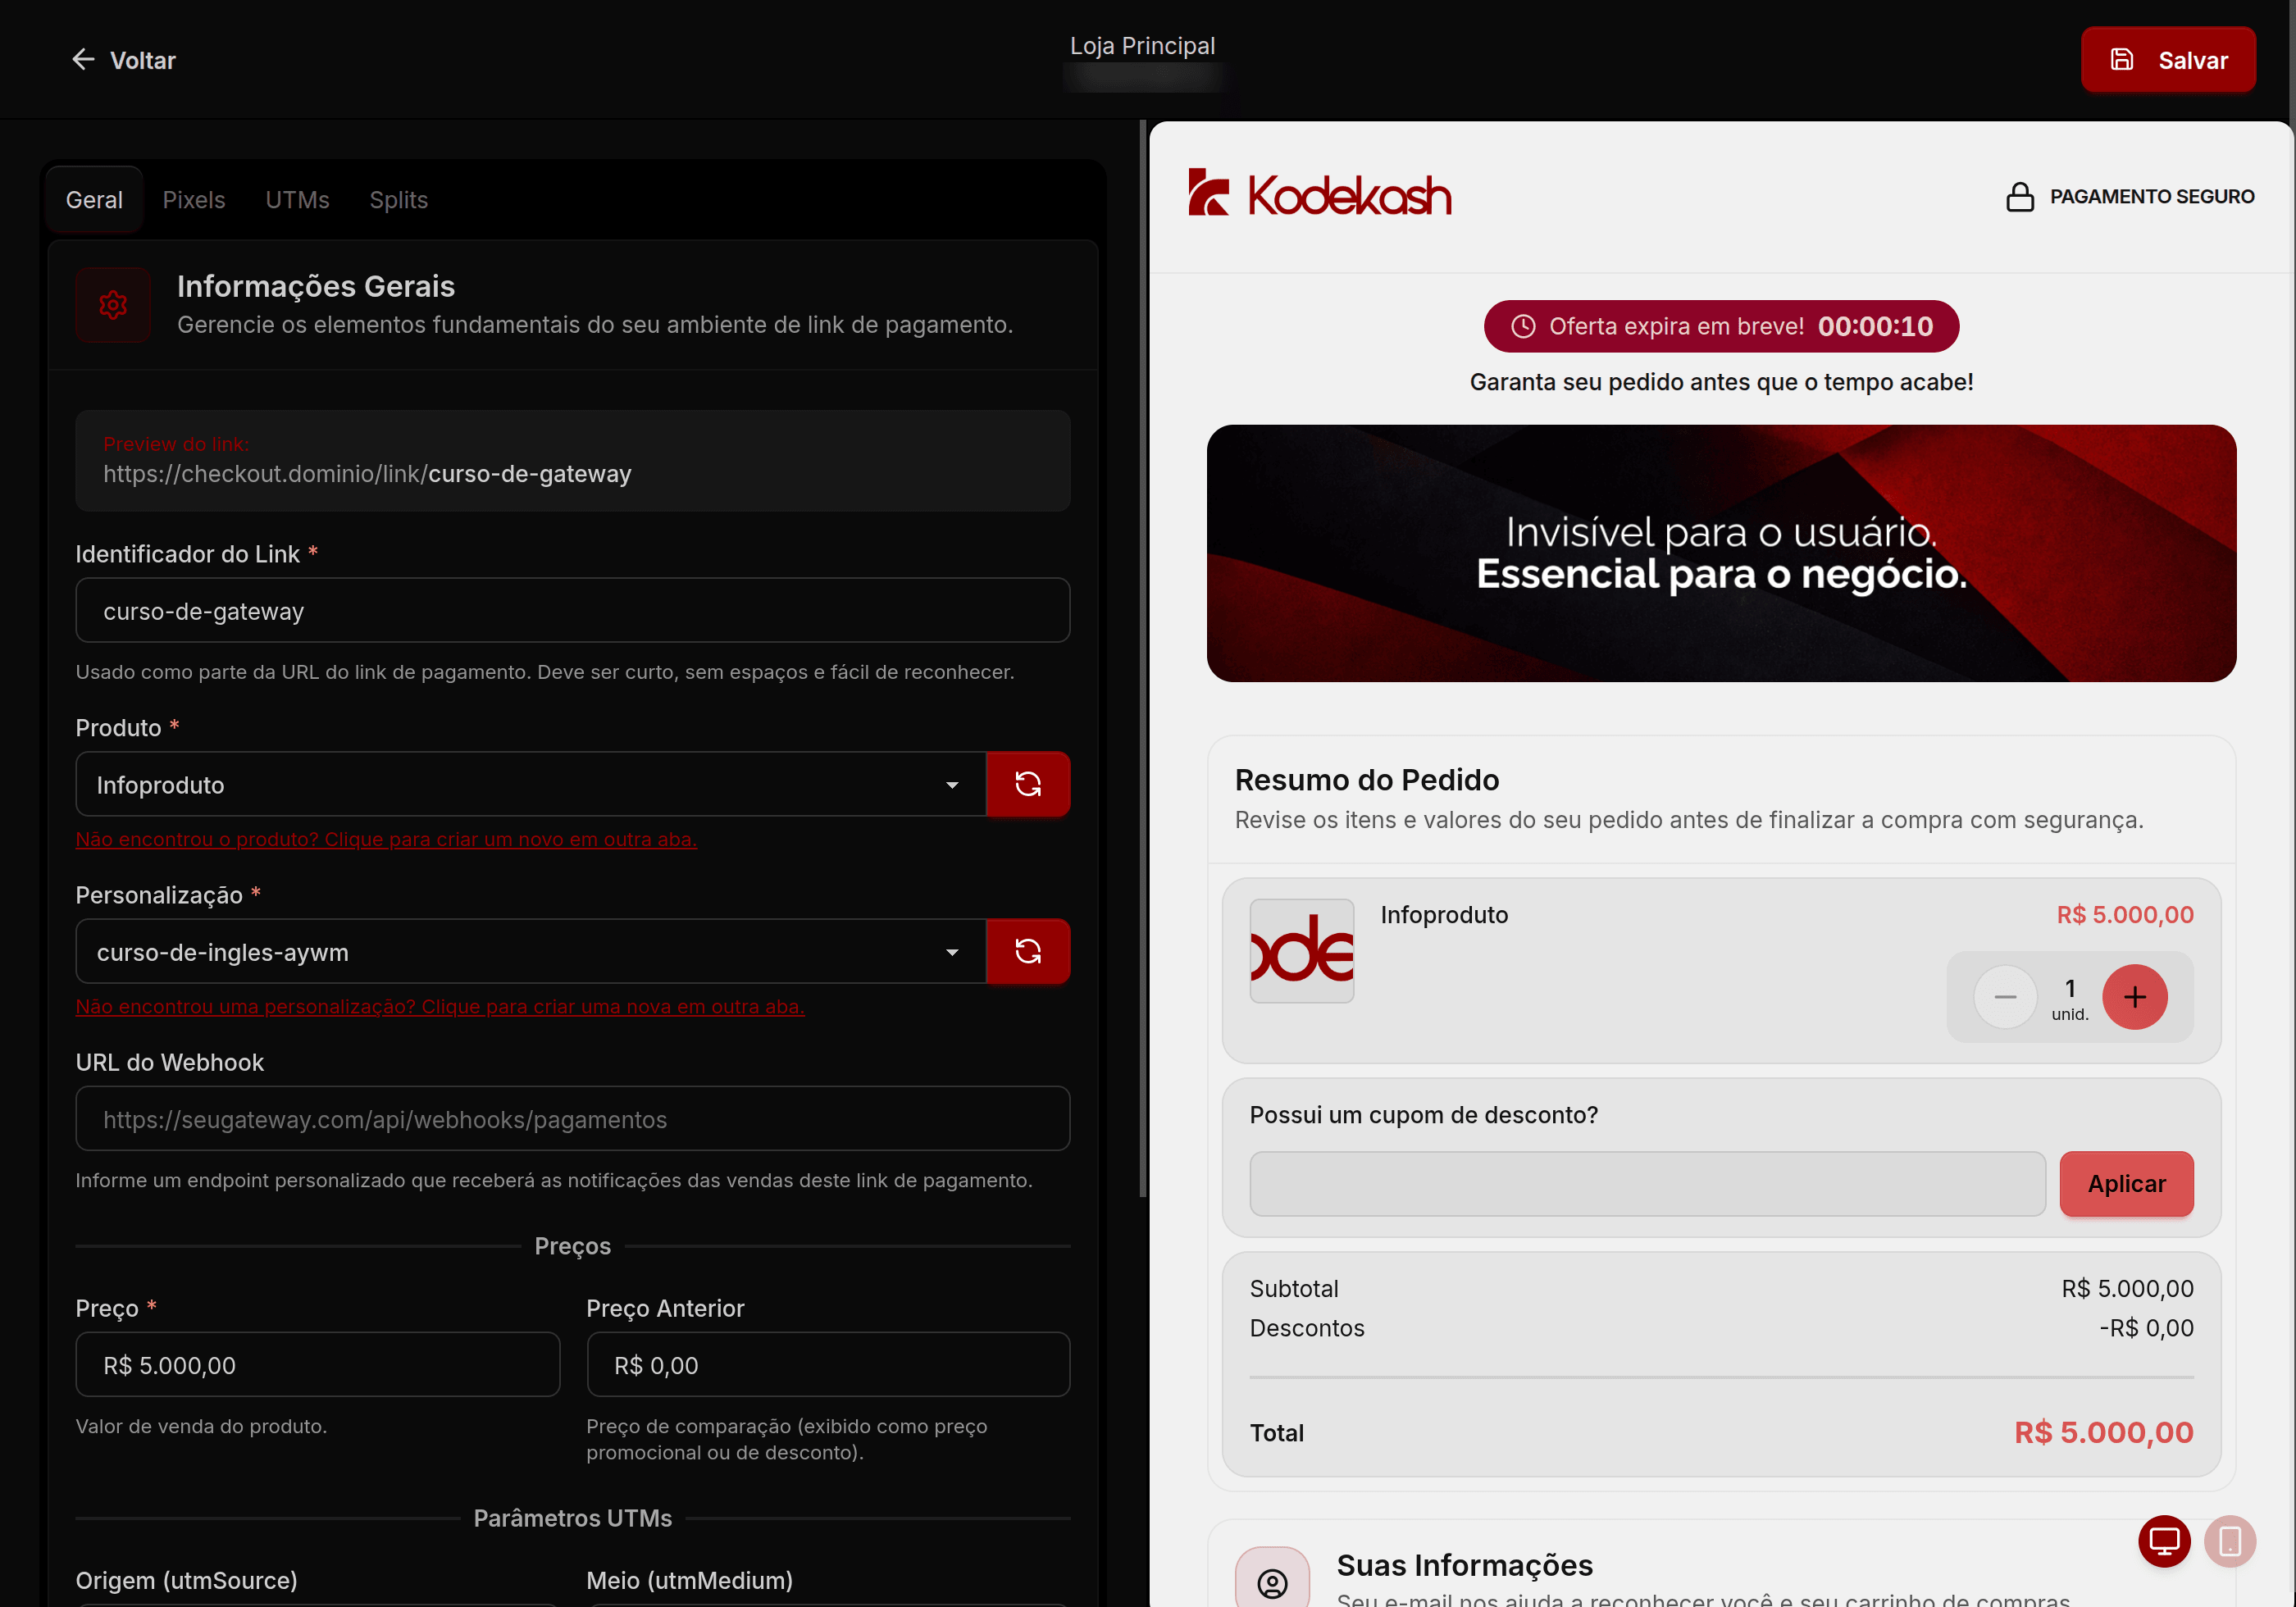Click the discount coupon input field
The width and height of the screenshot is (2296, 1607).
(x=1647, y=1183)
